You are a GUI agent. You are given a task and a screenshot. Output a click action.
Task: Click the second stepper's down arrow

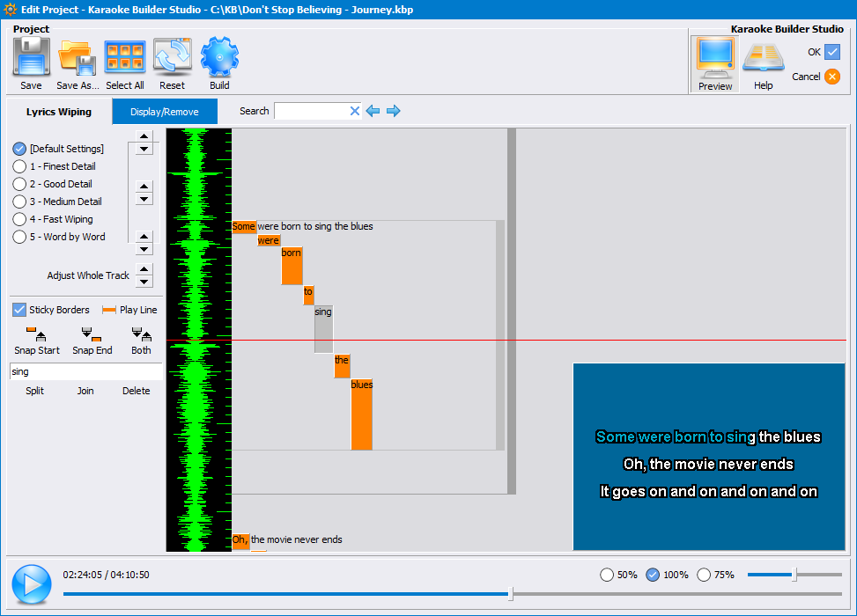click(144, 199)
